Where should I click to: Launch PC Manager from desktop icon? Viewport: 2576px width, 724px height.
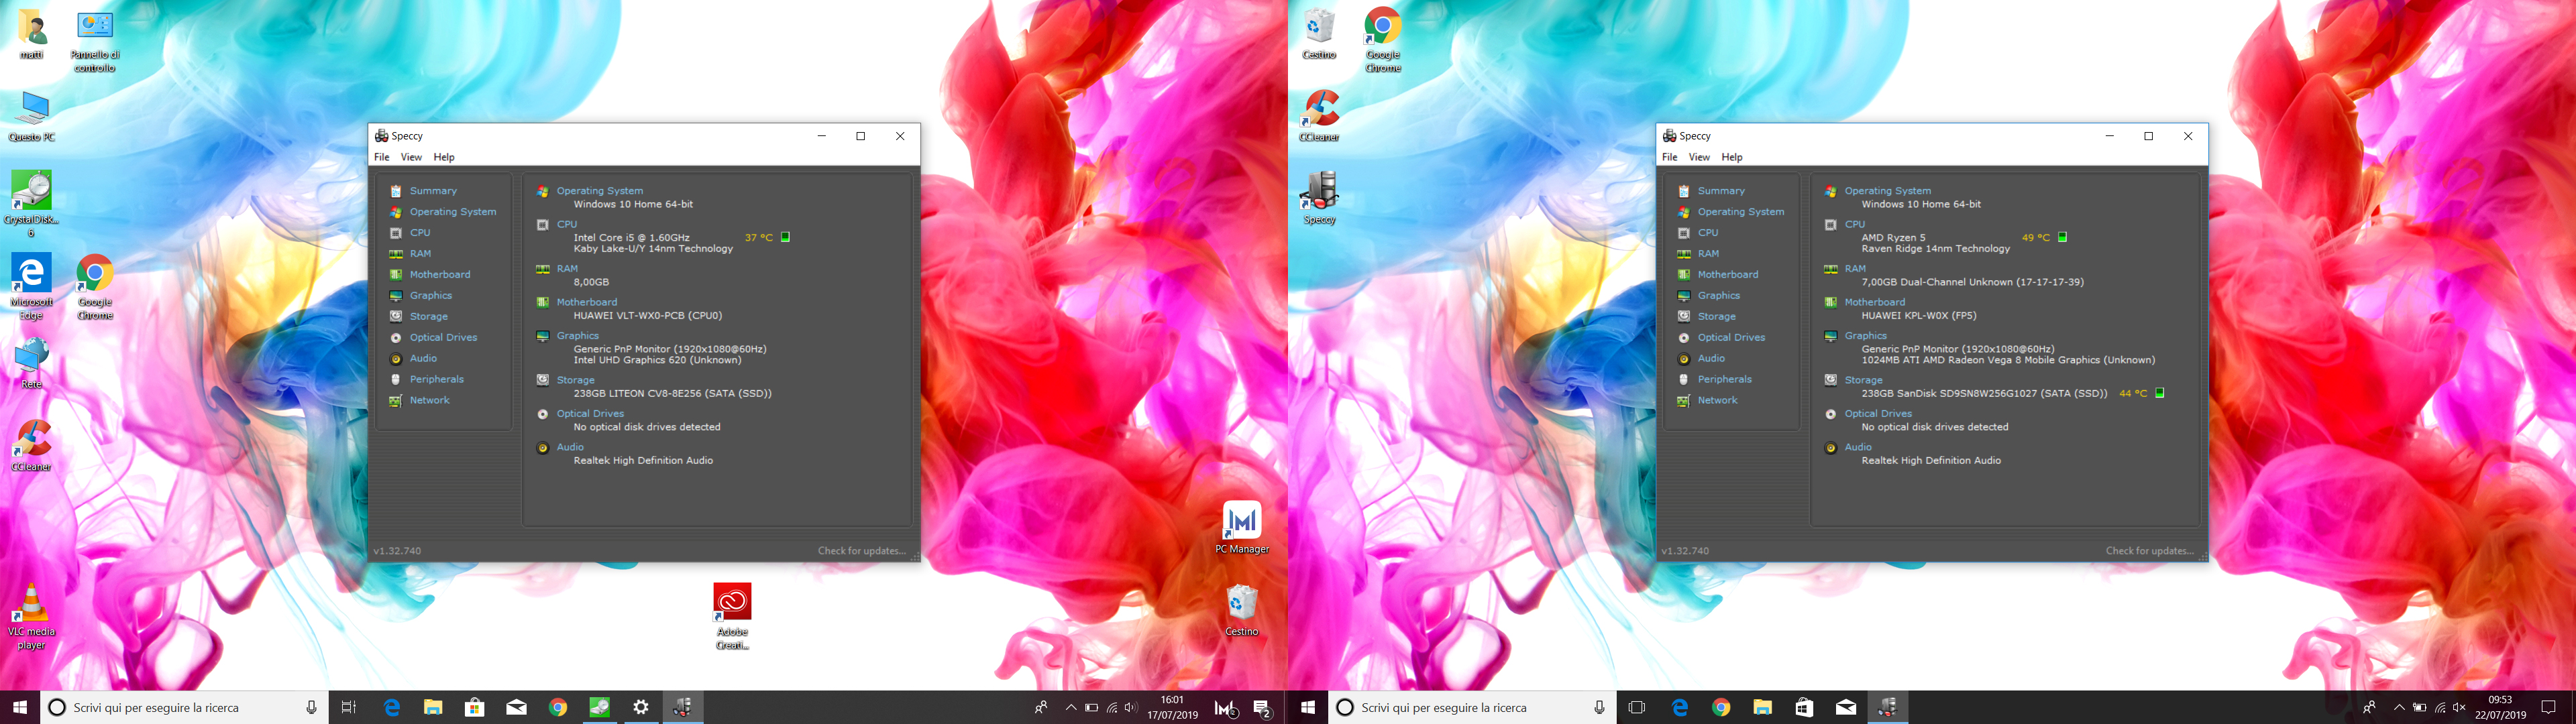(x=1241, y=521)
